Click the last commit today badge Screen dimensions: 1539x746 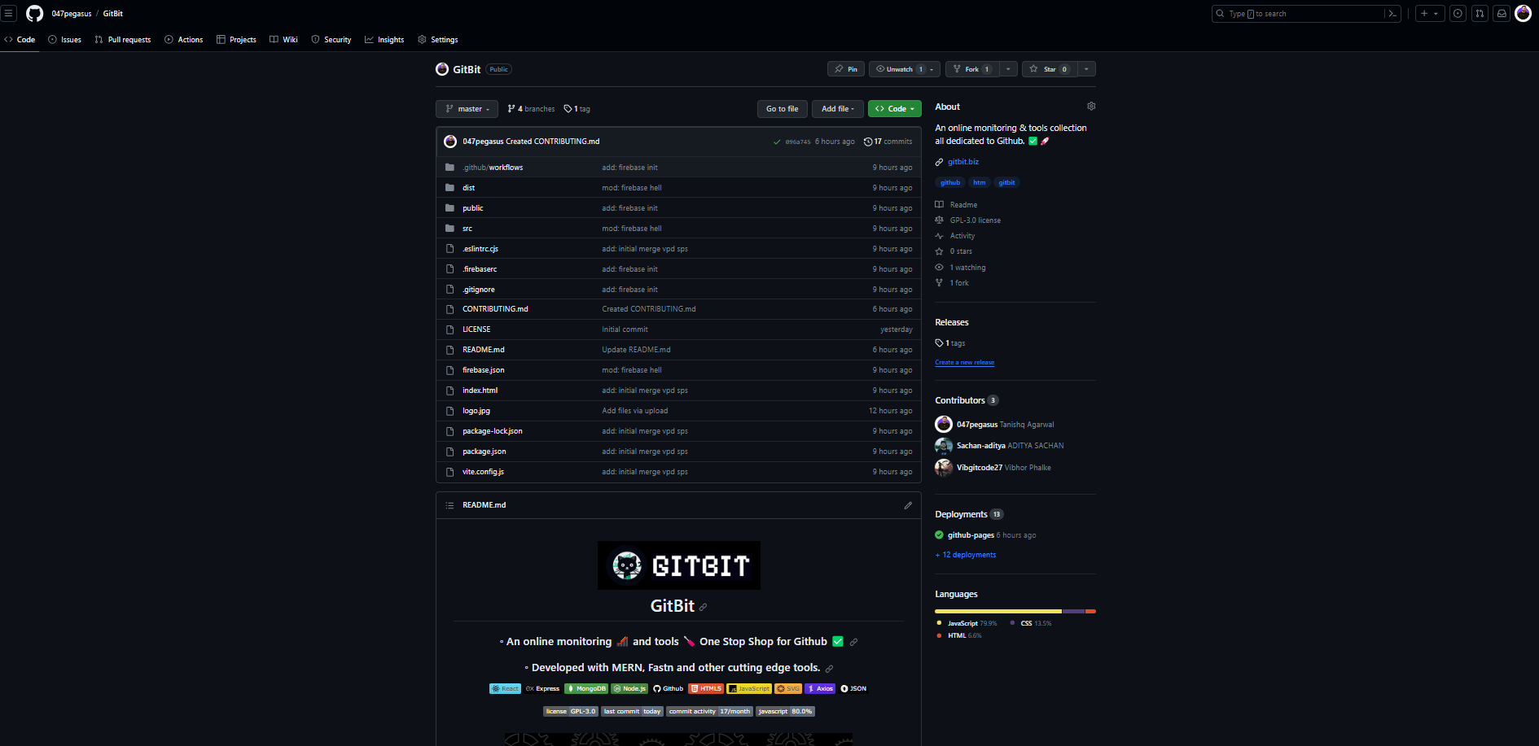[632, 711]
